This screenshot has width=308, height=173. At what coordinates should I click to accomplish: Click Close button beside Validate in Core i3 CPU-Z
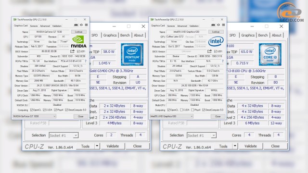275,146
